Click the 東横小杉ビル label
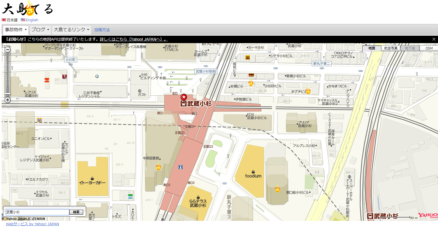 296,76
